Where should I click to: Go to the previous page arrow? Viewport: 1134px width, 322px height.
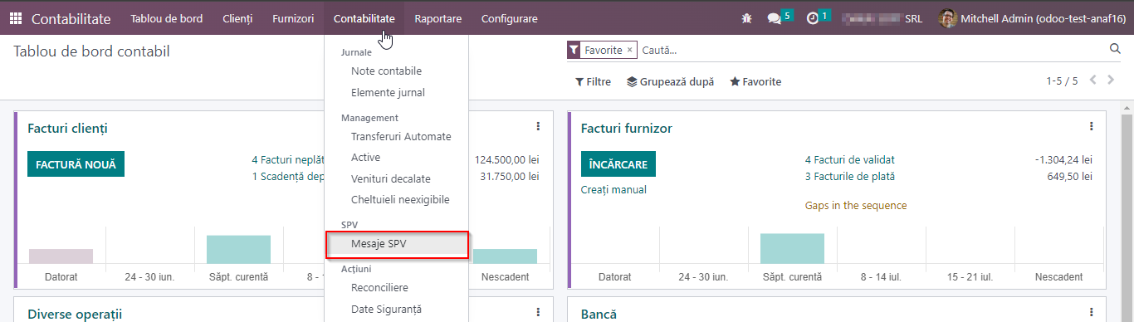1092,80
